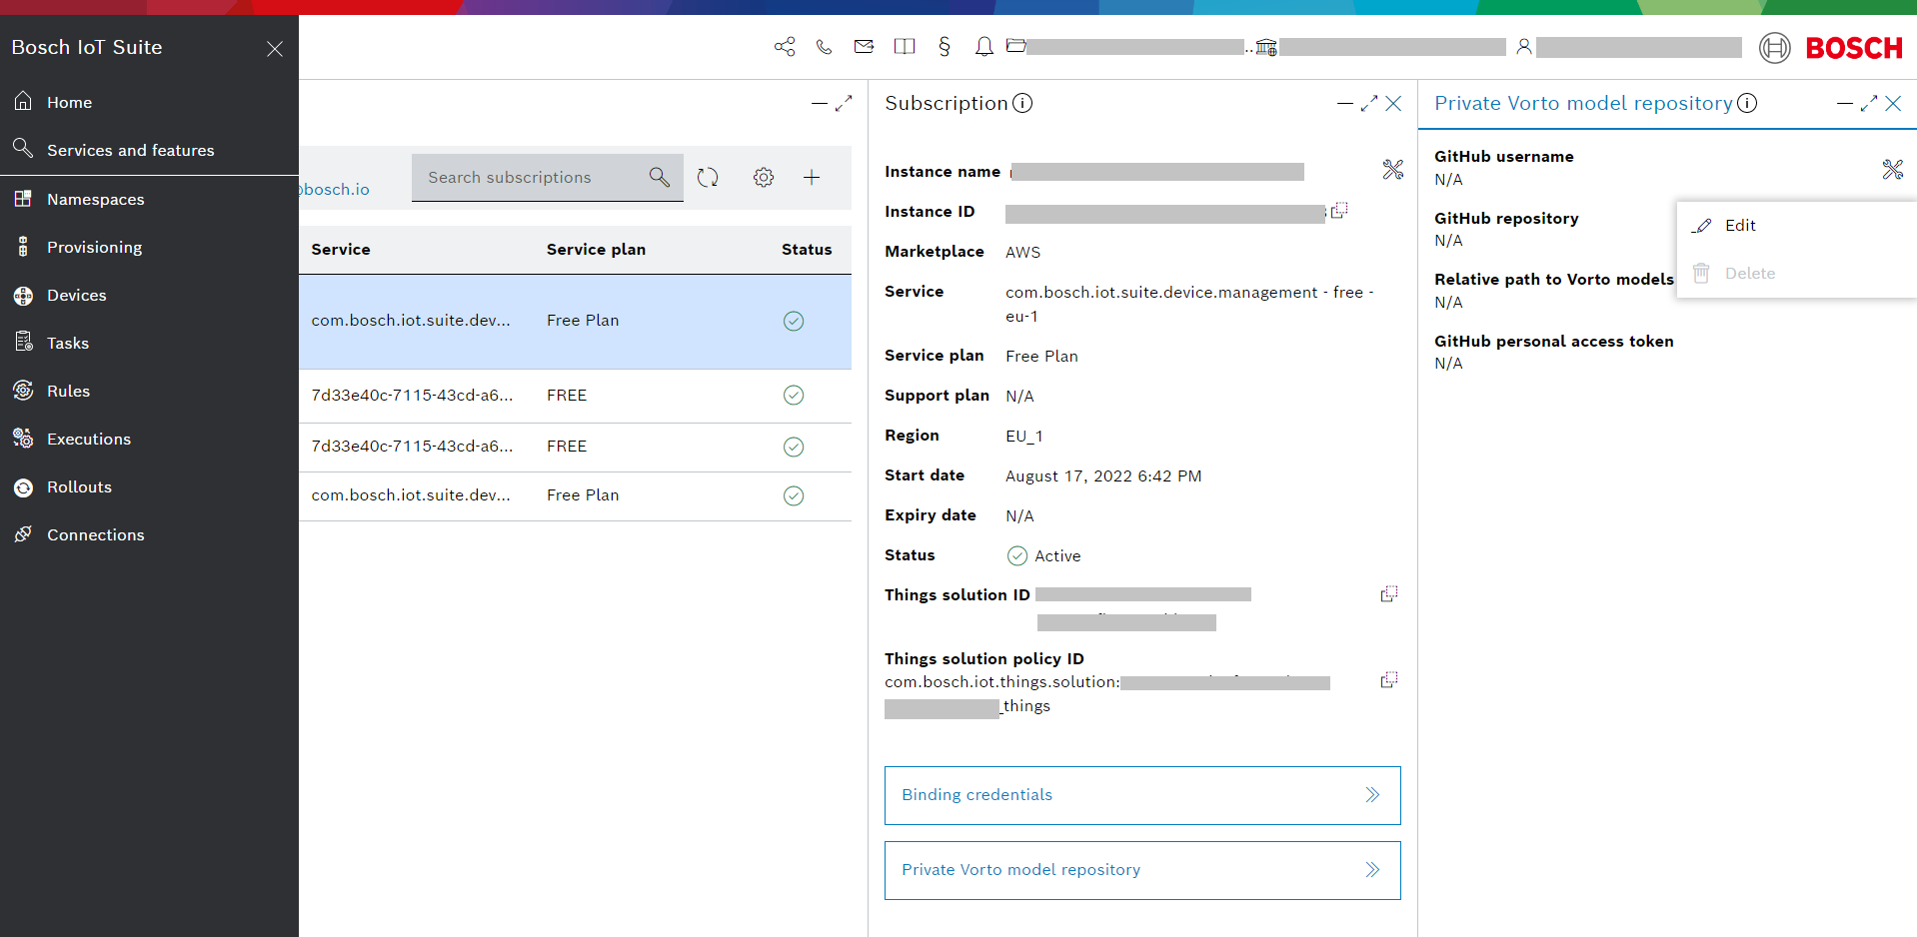Click the phone contact icon
The height and width of the screenshot is (937, 1917).
pyautogui.click(x=824, y=47)
